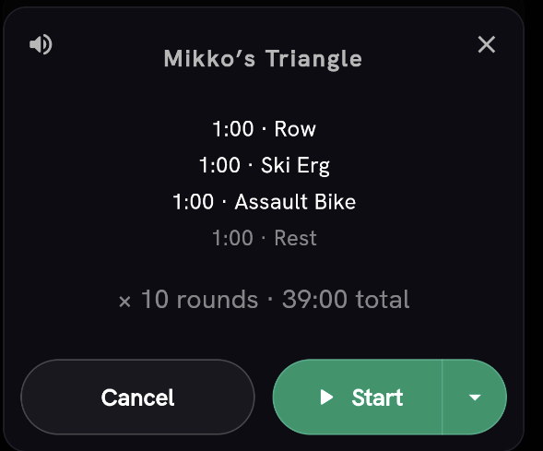Select the Rest interval label

(x=295, y=238)
